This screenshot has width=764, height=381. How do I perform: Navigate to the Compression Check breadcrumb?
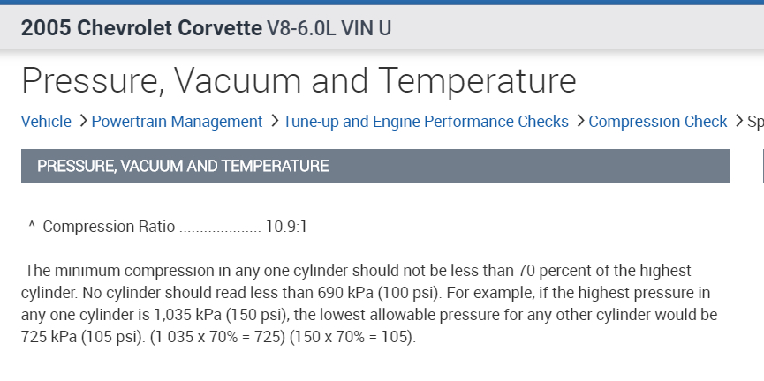coord(657,122)
